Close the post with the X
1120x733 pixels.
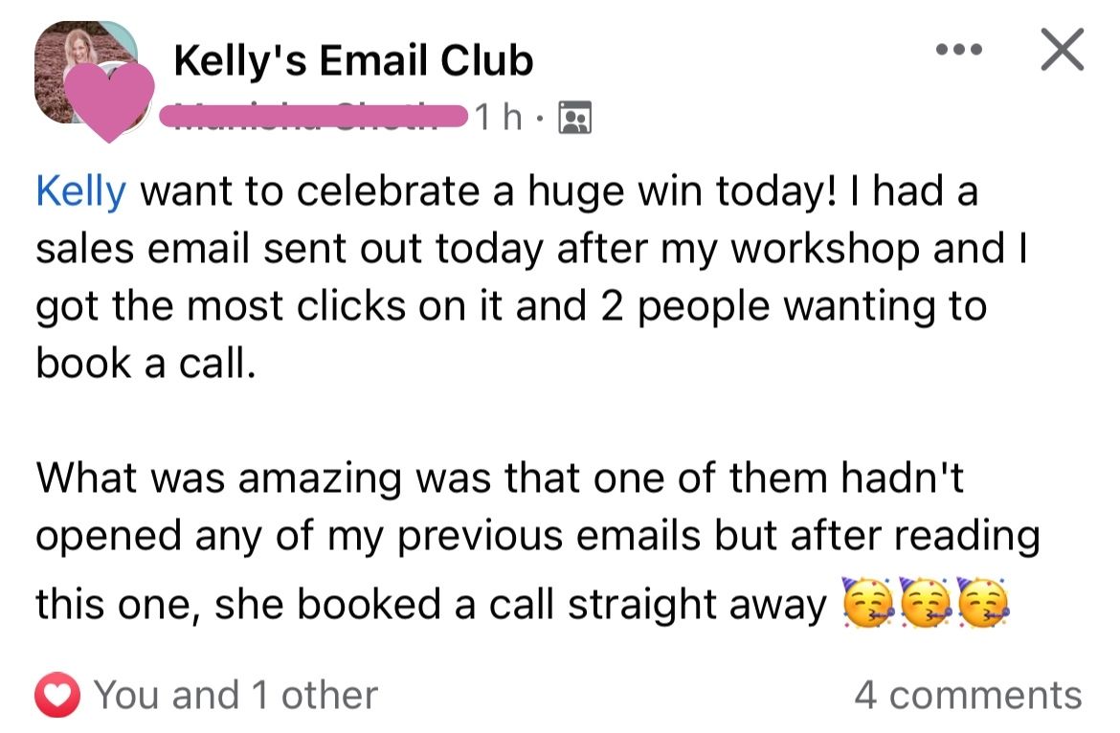1062,49
